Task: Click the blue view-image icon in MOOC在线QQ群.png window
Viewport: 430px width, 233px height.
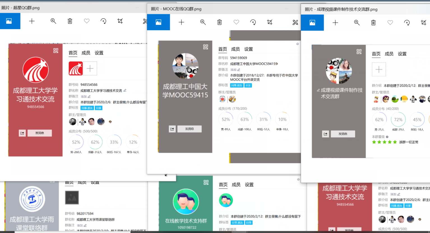Action: coord(158,22)
